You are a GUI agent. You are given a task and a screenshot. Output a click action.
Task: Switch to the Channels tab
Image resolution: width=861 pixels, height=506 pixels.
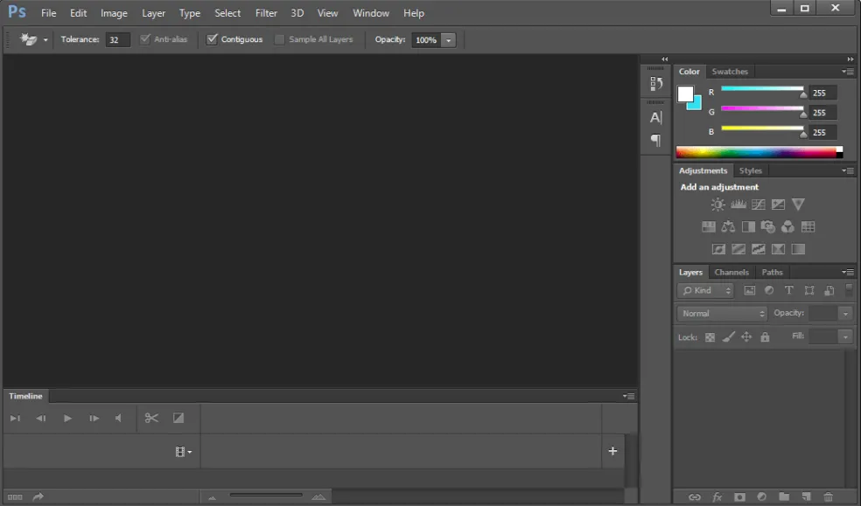(731, 272)
